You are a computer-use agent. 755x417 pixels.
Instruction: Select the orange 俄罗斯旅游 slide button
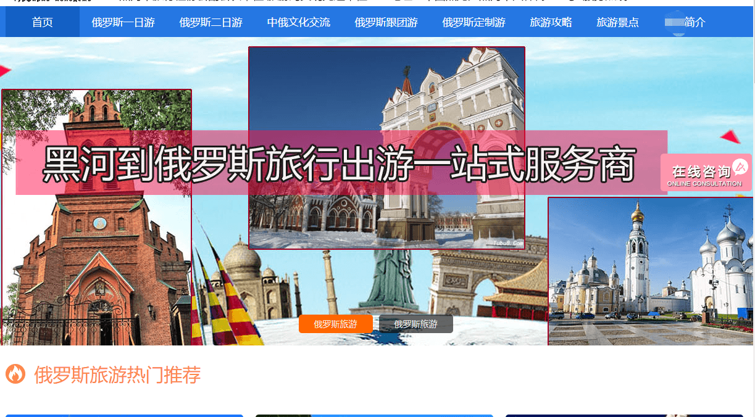pos(335,324)
